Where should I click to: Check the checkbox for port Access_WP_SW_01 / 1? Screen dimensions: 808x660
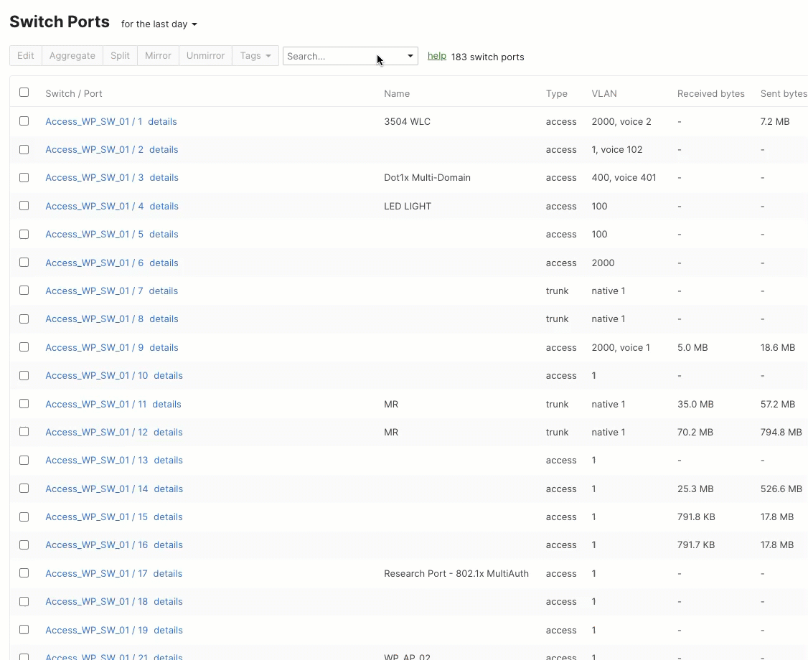[24, 121]
